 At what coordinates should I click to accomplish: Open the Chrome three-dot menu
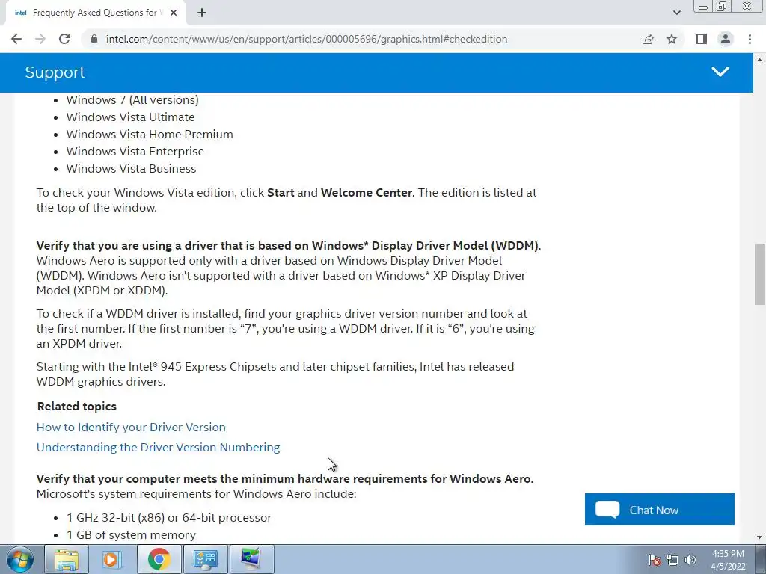click(750, 39)
